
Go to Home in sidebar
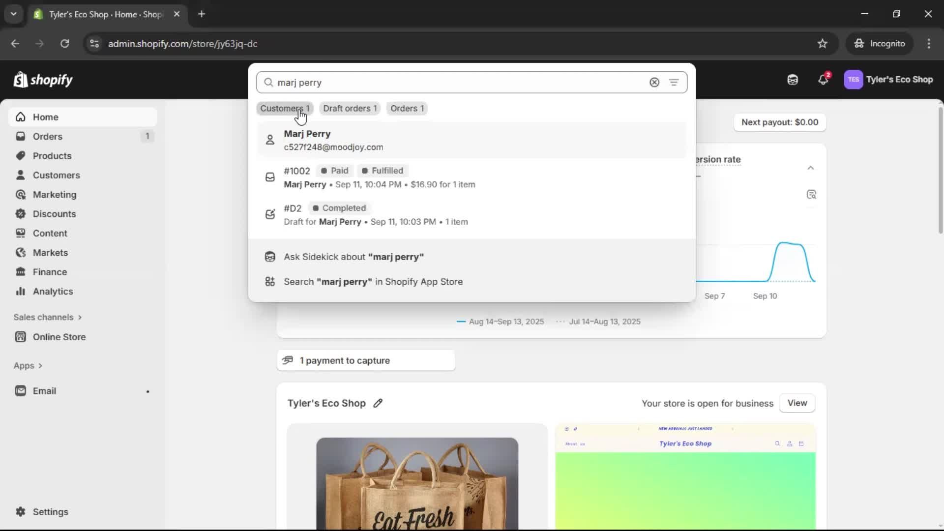tap(83, 117)
